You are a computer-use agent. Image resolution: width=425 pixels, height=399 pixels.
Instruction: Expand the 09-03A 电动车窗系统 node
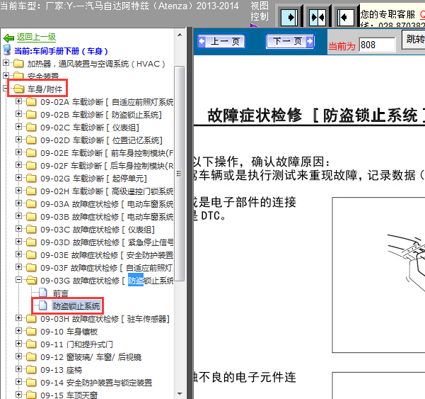point(18,203)
